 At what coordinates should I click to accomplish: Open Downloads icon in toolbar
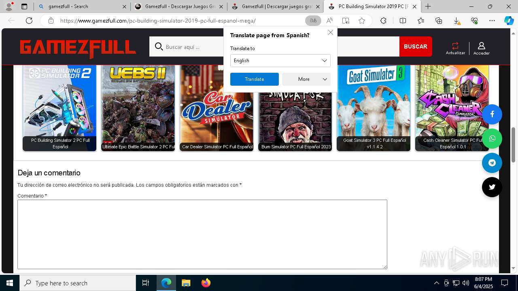click(x=456, y=21)
